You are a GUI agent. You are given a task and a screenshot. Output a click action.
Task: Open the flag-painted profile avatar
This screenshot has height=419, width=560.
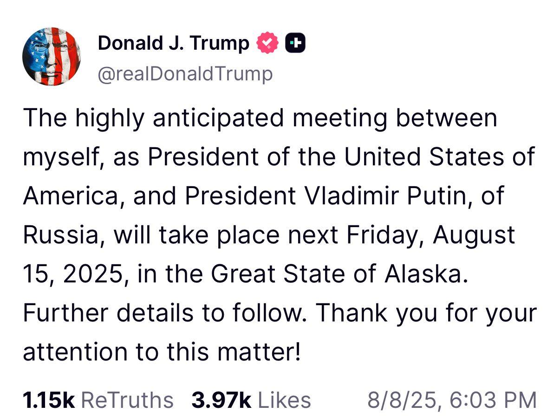(x=52, y=56)
